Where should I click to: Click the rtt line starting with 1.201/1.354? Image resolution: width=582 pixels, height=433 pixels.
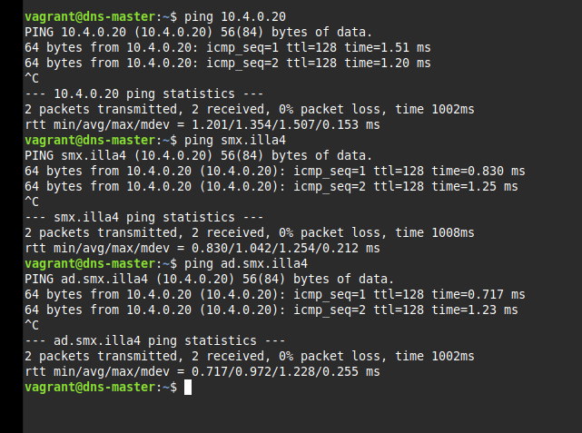(202, 125)
